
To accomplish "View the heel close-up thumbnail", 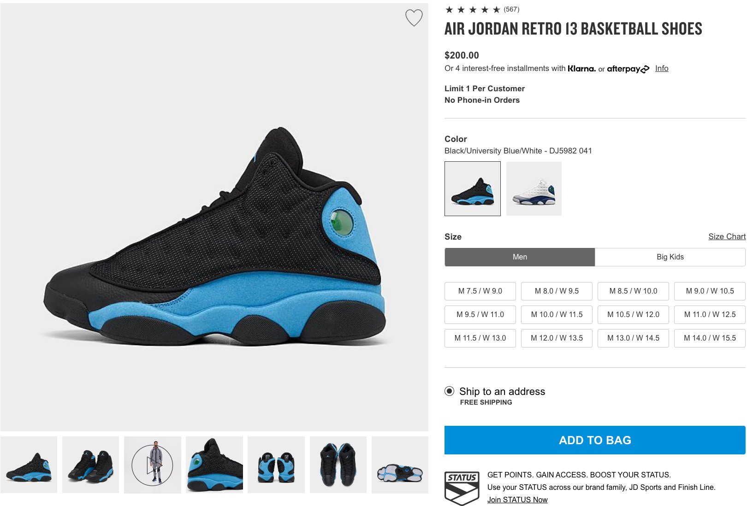I will pyautogui.click(x=214, y=465).
